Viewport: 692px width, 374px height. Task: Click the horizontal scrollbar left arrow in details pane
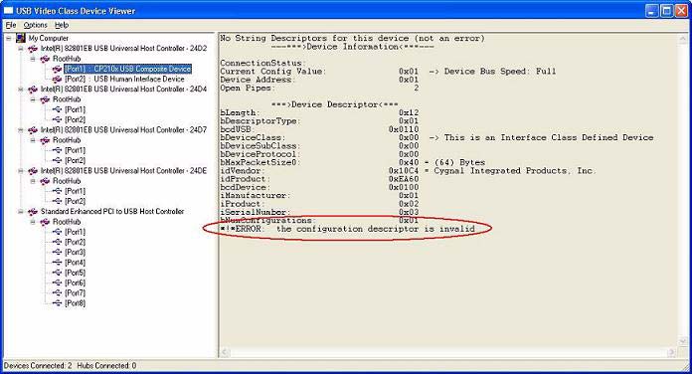[225, 352]
